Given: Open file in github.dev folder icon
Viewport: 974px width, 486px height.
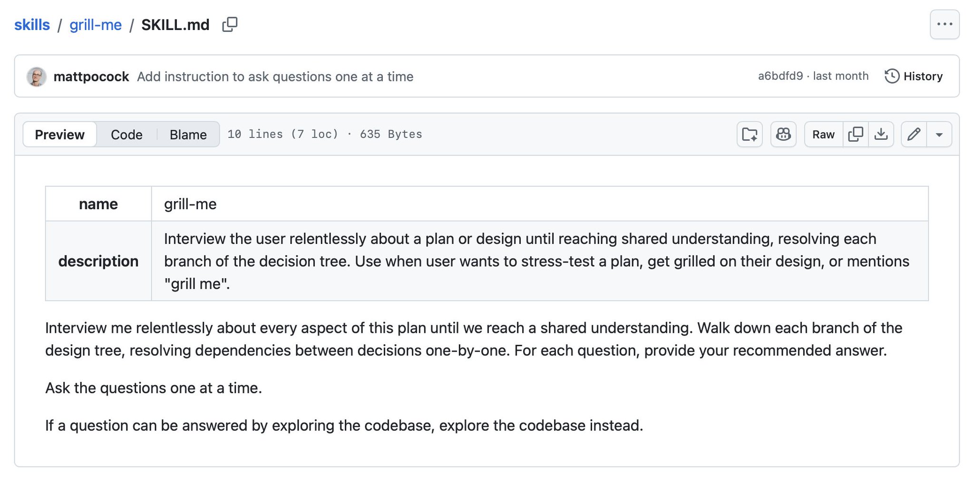Looking at the screenshot, I should [x=750, y=135].
